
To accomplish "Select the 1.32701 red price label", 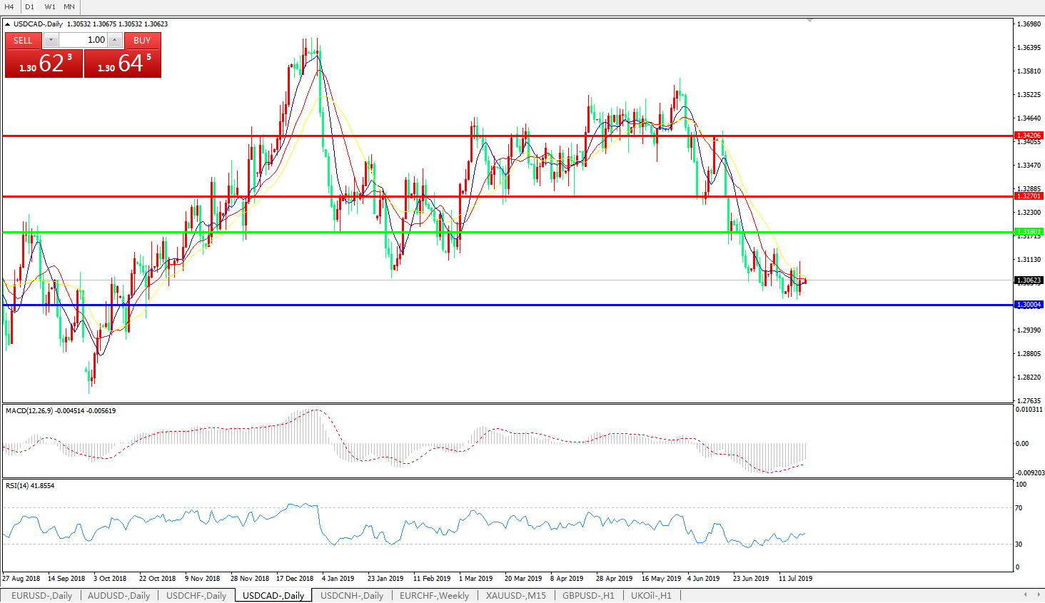I will pos(1029,196).
